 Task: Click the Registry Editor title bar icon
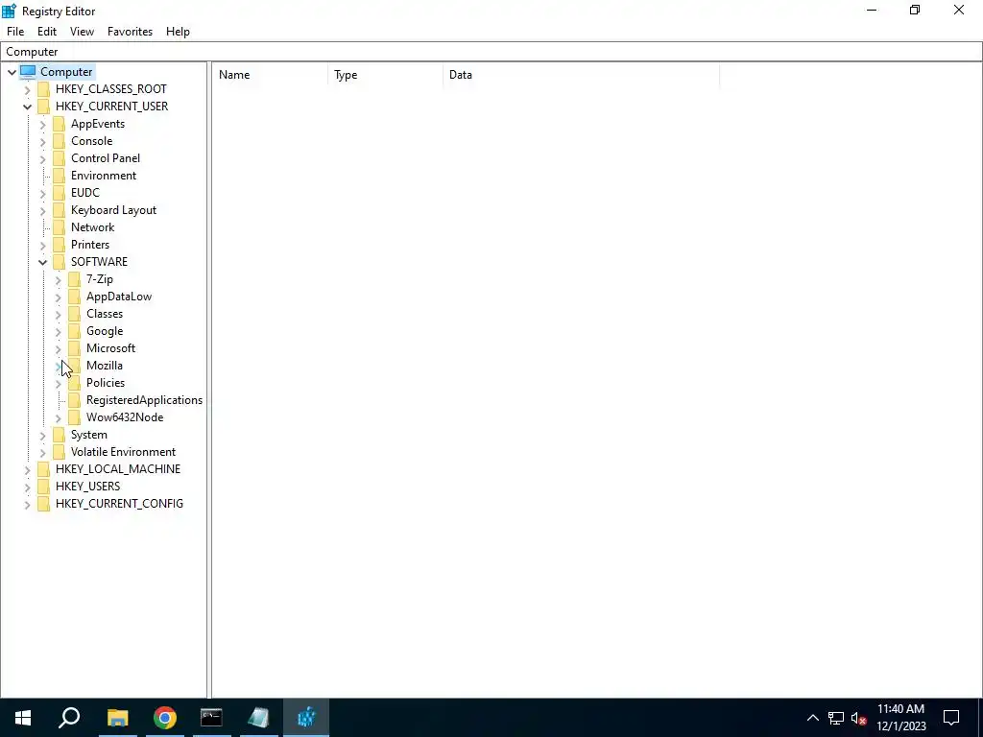click(9, 11)
